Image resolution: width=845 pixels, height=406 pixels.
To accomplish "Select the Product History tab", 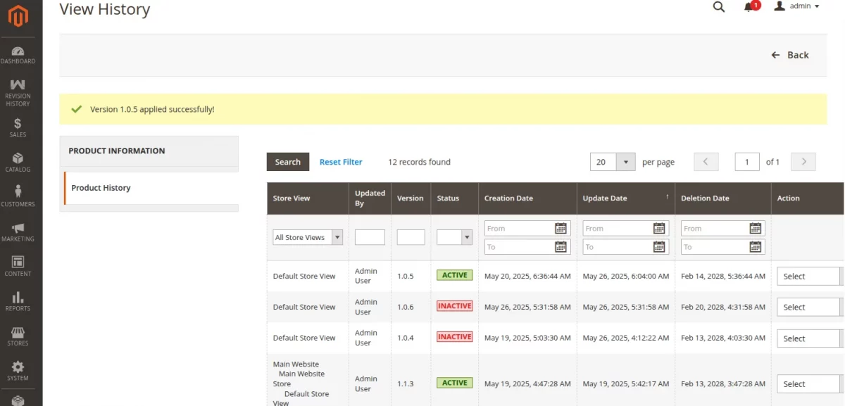I will click(x=101, y=188).
